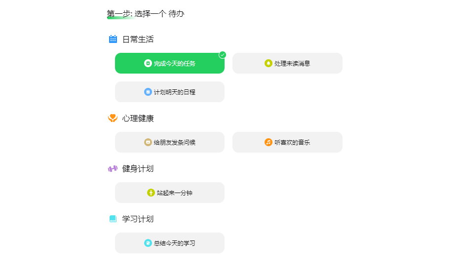Choose the 计划明天的日程 todo
This screenshot has height=279, width=461.
[x=170, y=92]
